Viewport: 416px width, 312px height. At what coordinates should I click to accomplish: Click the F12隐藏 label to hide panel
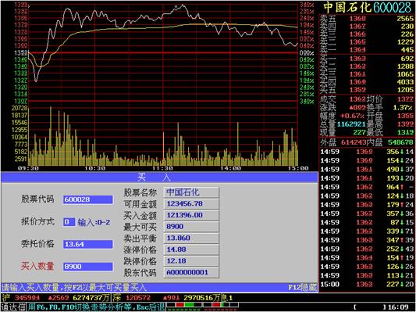tap(302, 288)
